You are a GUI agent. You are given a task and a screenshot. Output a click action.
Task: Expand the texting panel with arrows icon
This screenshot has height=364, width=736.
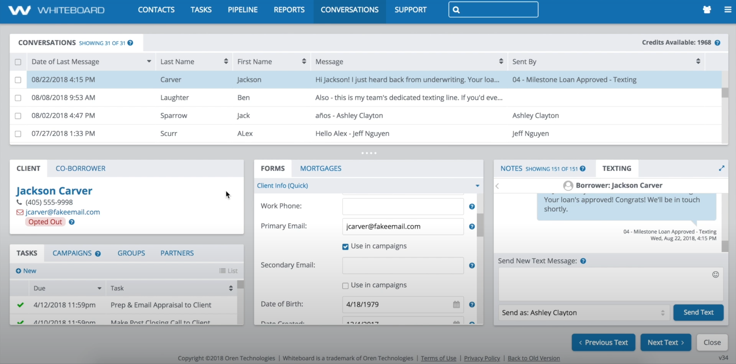point(722,168)
